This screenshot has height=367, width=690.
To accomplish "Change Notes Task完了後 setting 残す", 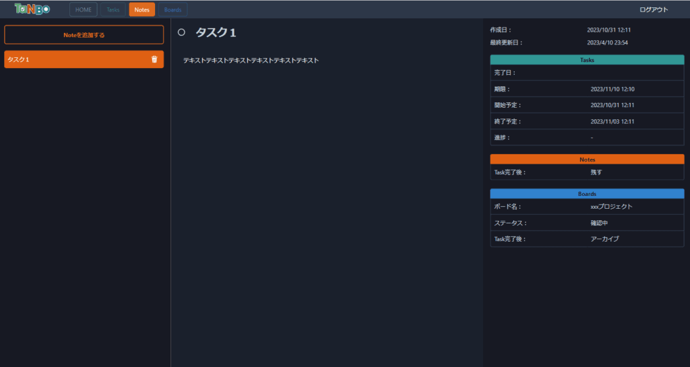I will tap(596, 172).
